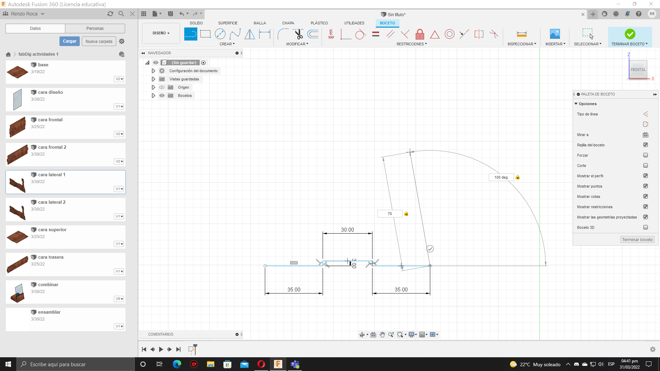Open the CREAR dropdown menu
Image resolution: width=660 pixels, height=371 pixels.
tap(227, 44)
